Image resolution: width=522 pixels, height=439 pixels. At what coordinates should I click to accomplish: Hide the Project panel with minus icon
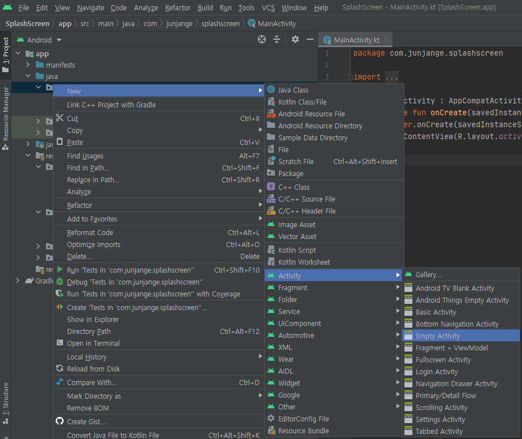tap(310, 40)
